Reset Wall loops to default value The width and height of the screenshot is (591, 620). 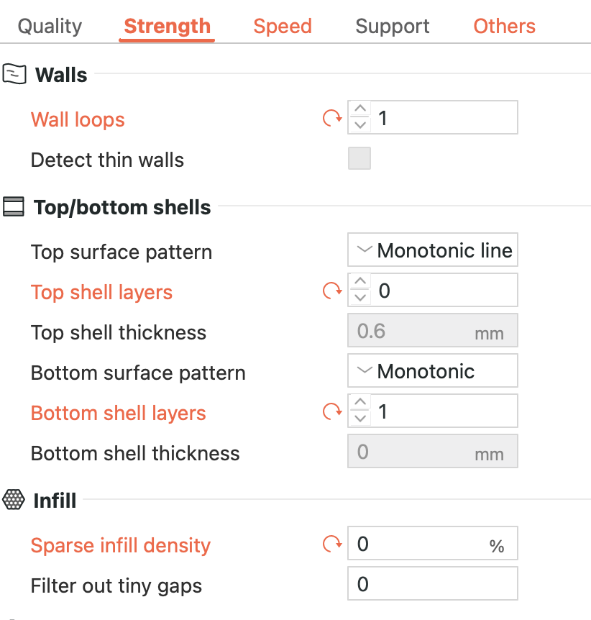click(331, 118)
